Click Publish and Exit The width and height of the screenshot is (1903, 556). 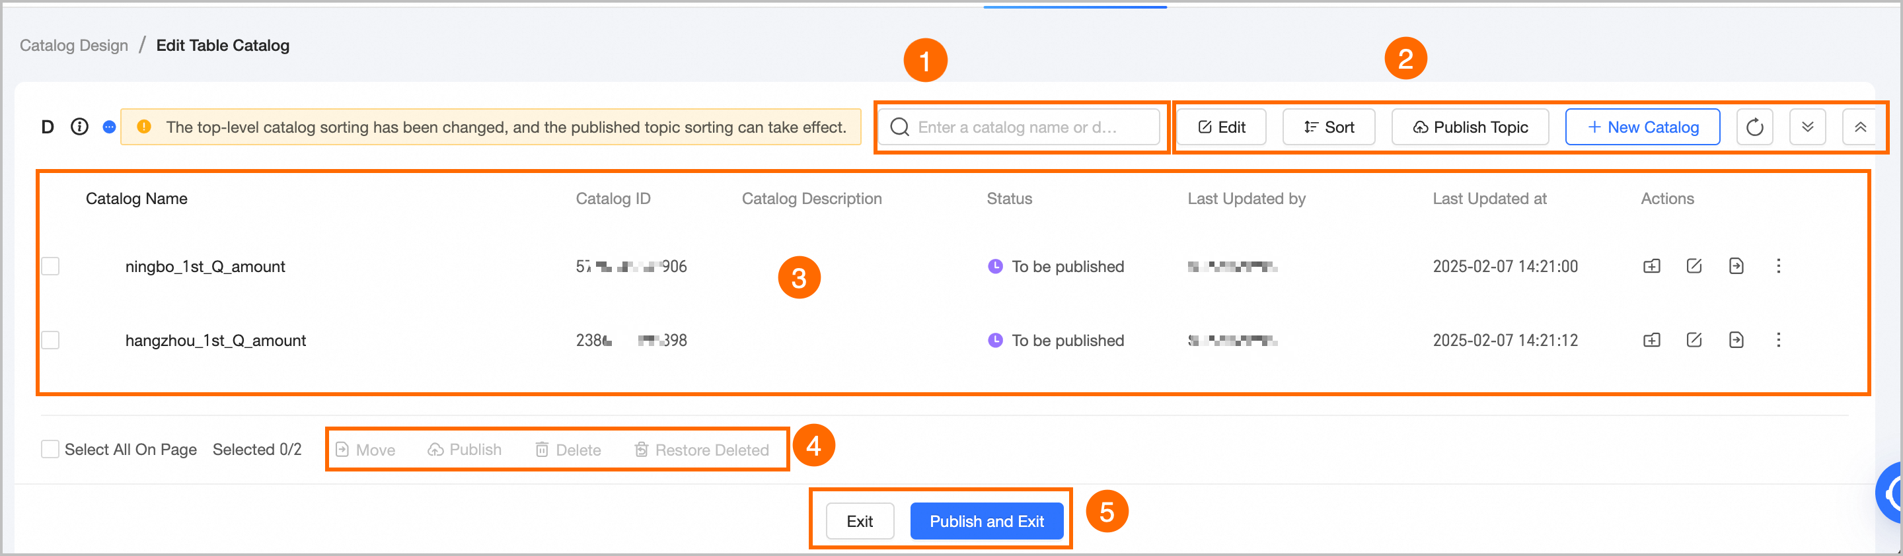coord(987,521)
